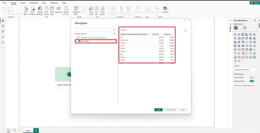260x133 pixels.
Task: Click the Get data icon in ribbon
Action: [26, 9]
